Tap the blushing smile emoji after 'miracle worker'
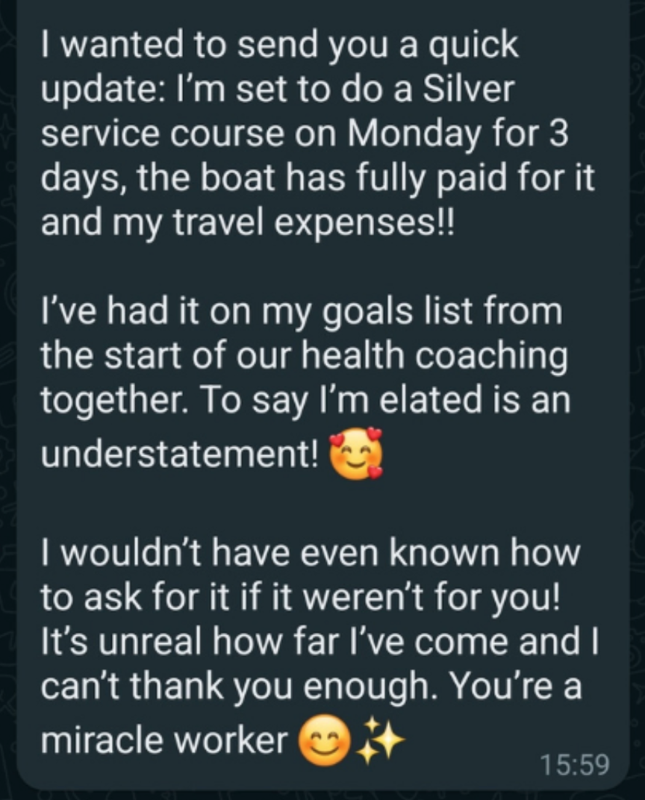 325,740
